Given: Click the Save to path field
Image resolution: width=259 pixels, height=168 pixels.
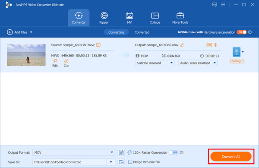Looking at the screenshot, I should [69, 162].
